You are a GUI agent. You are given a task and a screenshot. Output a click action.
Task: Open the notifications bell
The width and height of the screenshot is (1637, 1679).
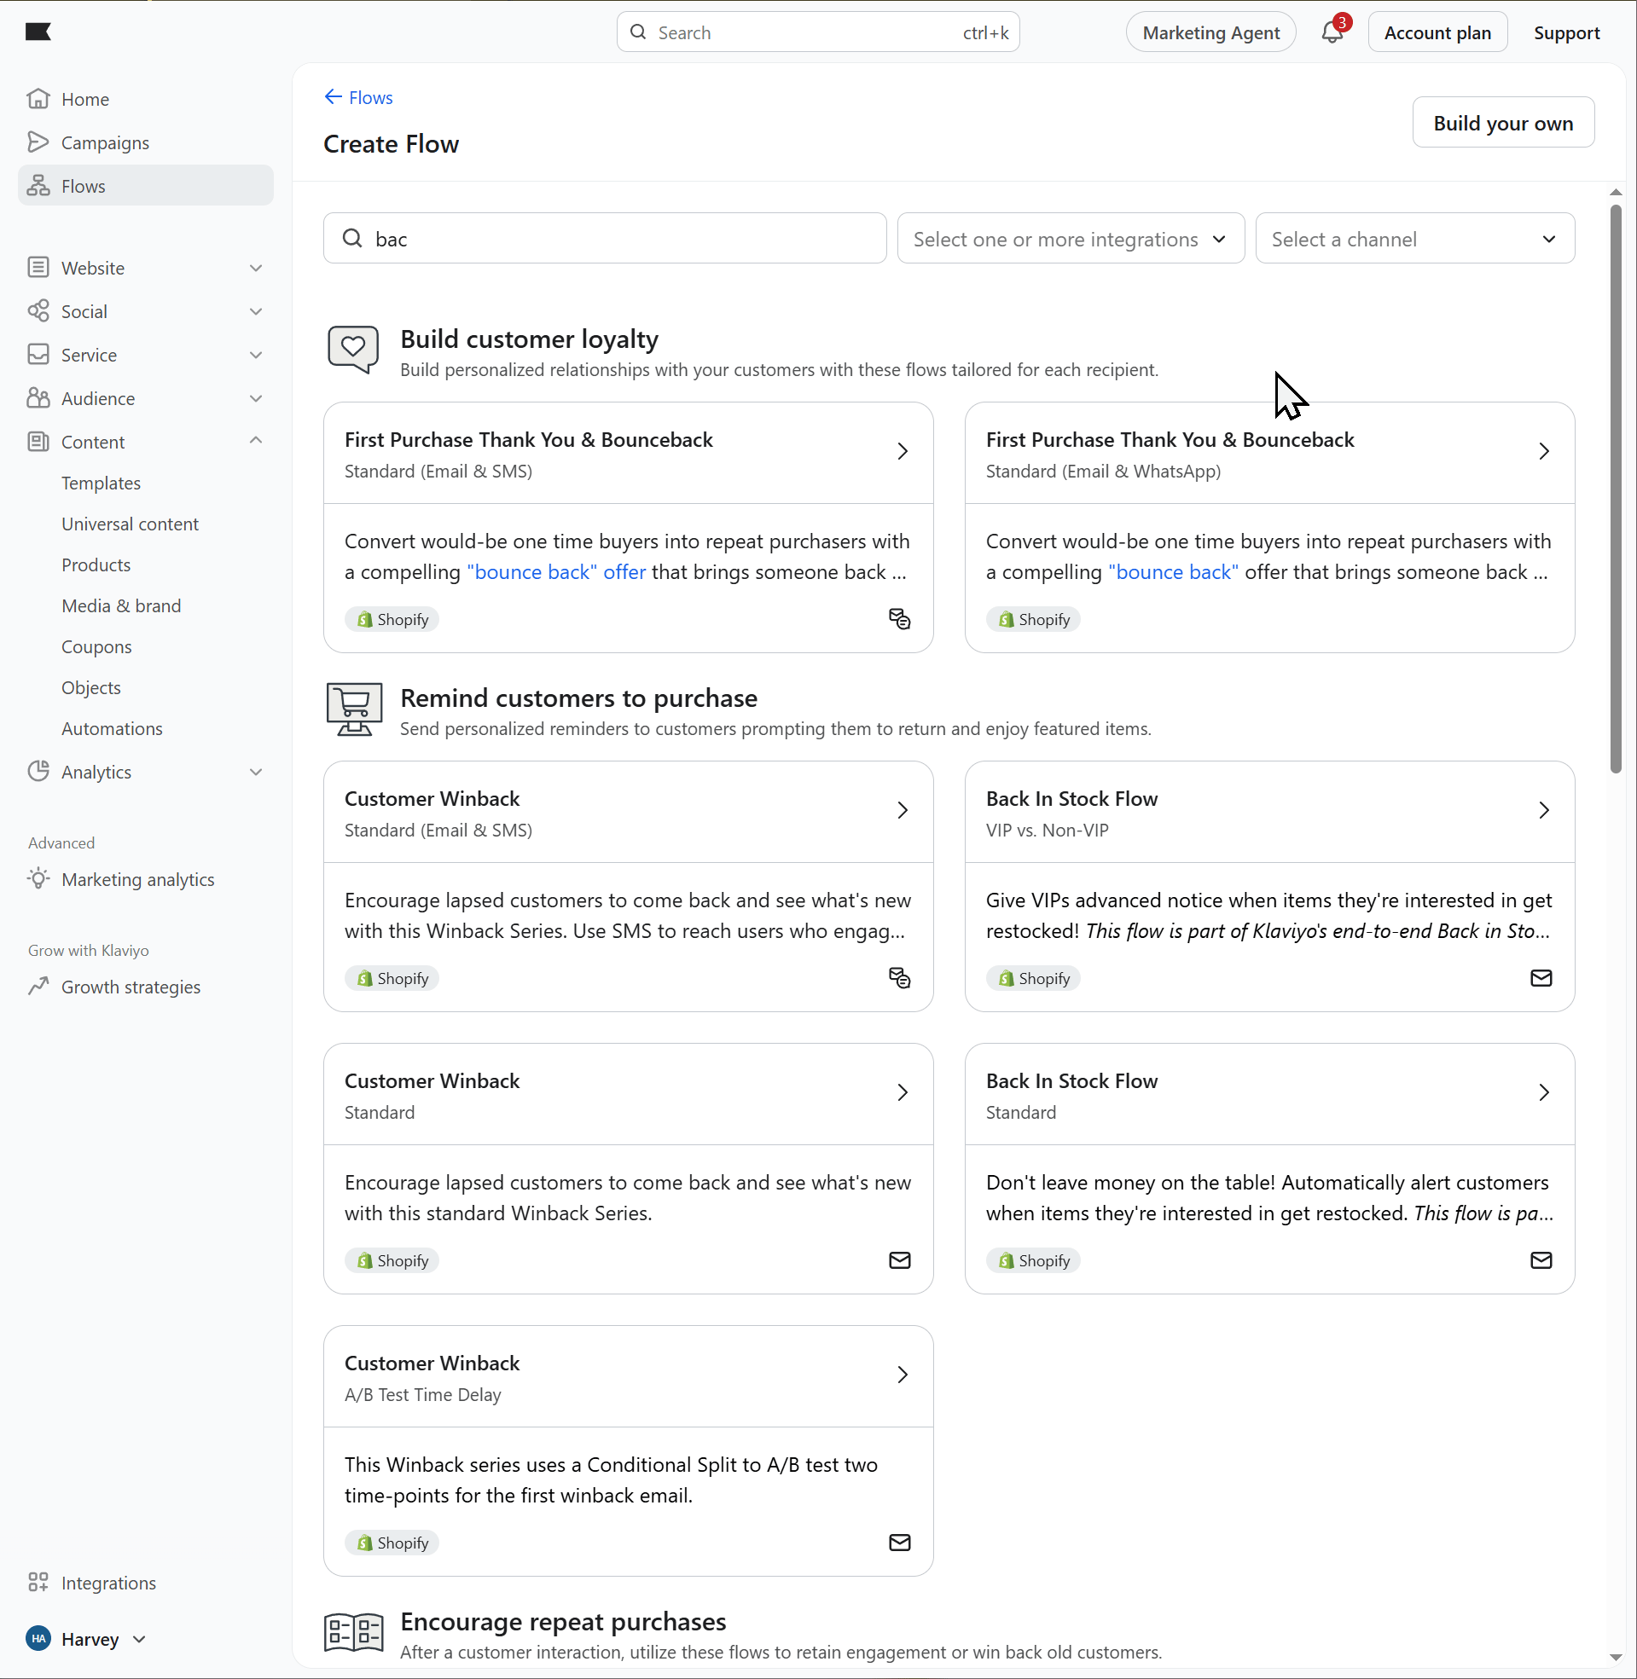click(1332, 32)
